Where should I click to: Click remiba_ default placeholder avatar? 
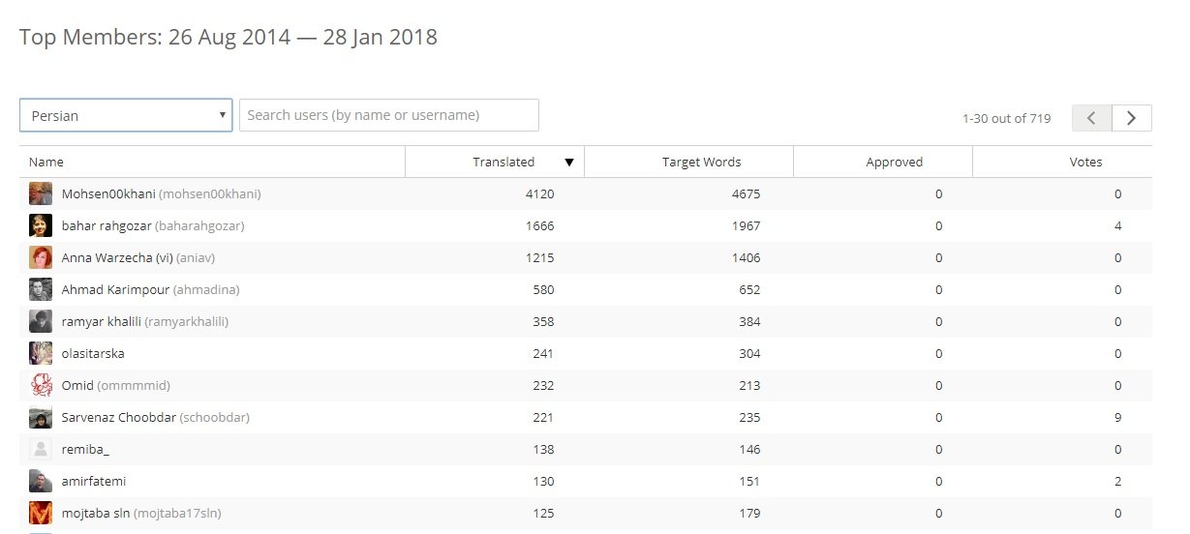41,449
